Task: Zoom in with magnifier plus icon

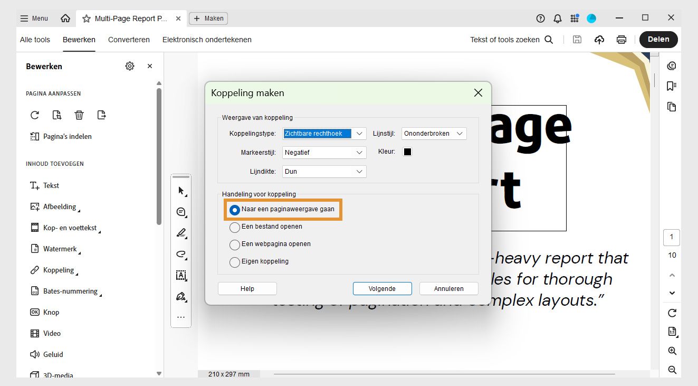Action: coord(672,351)
